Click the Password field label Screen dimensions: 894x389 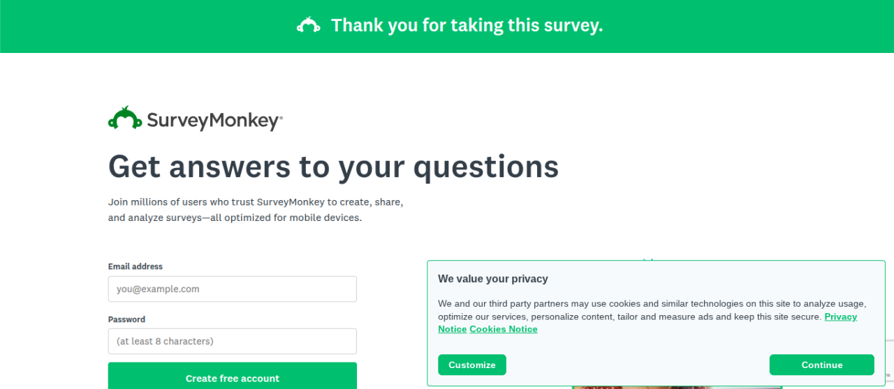pos(126,319)
